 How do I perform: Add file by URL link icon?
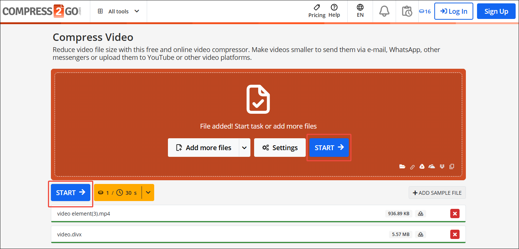412,167
